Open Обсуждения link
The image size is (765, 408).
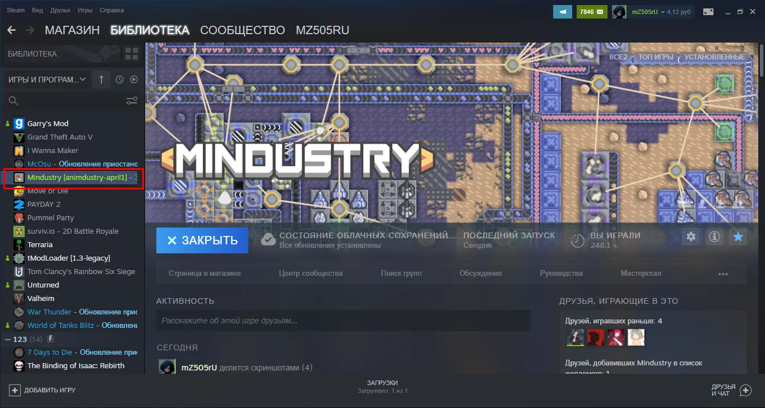[x=481, y=273]
